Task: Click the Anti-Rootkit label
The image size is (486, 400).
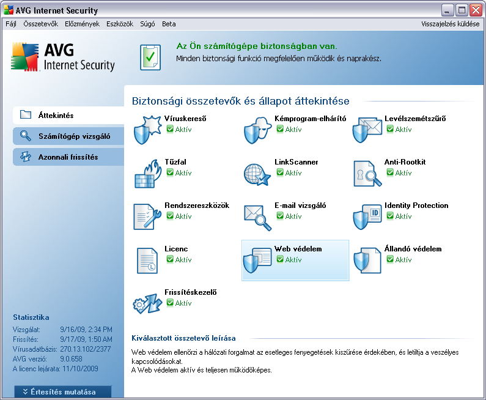Action: [405, 162]
